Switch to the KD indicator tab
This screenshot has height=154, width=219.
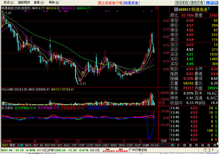pos(41,145)
